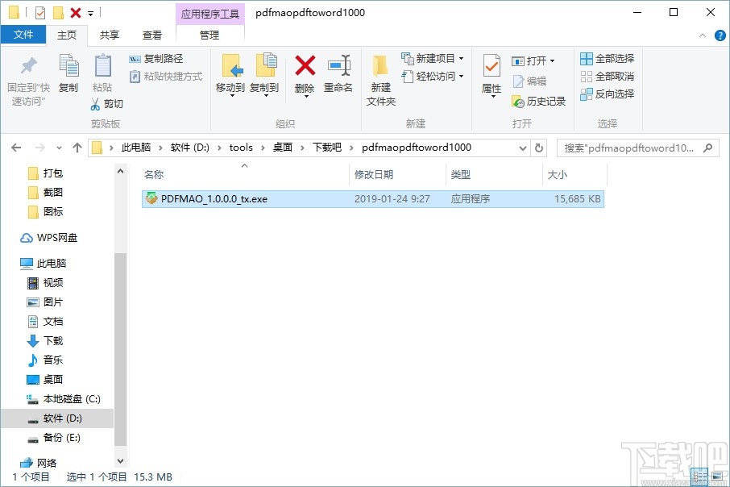This screenshot has height=487, width=730.
Task: Select 网络 in navigation pane
Action: (x=38, y=463)
